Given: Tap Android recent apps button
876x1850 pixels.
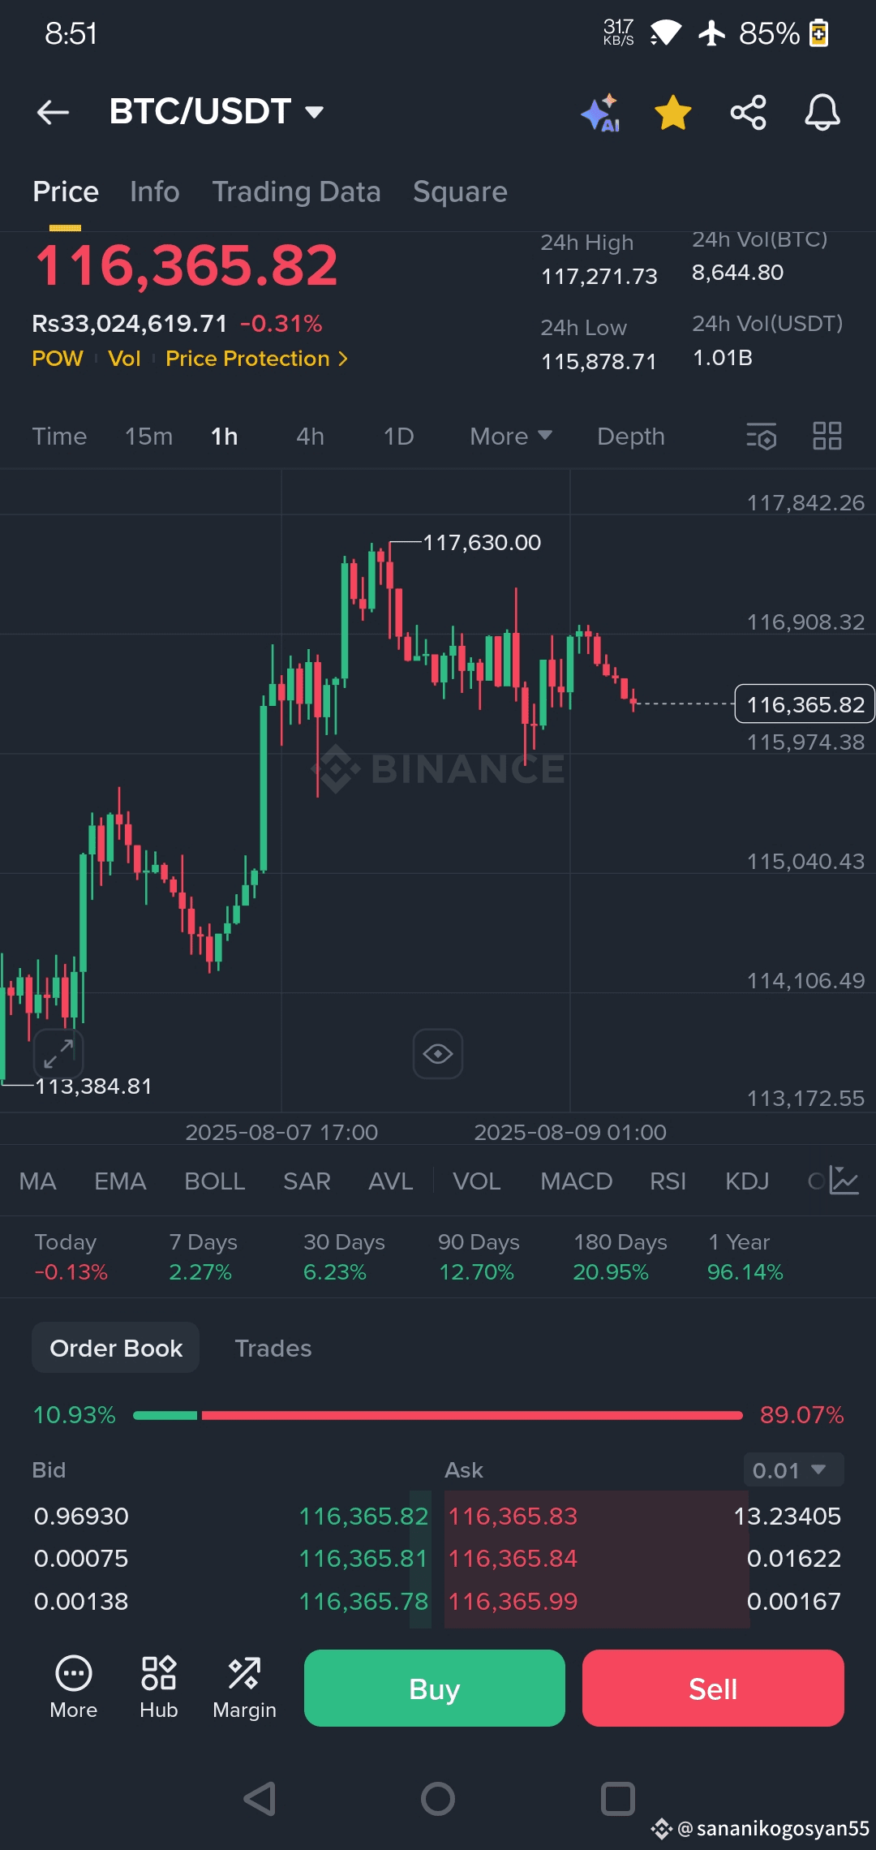Looking at the screenshot, I should tap(617, 1799).
